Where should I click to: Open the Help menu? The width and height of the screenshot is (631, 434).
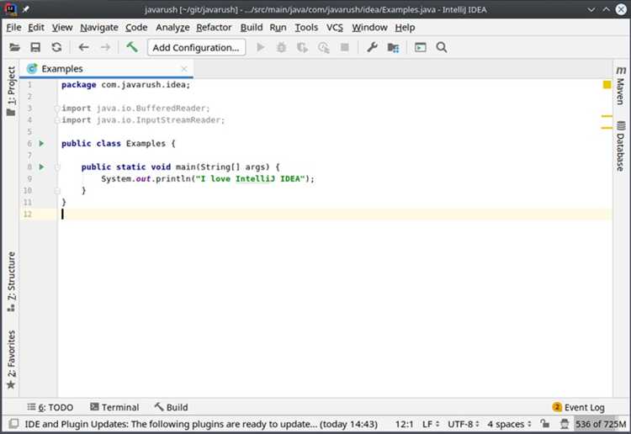click(x=405, y=28)
